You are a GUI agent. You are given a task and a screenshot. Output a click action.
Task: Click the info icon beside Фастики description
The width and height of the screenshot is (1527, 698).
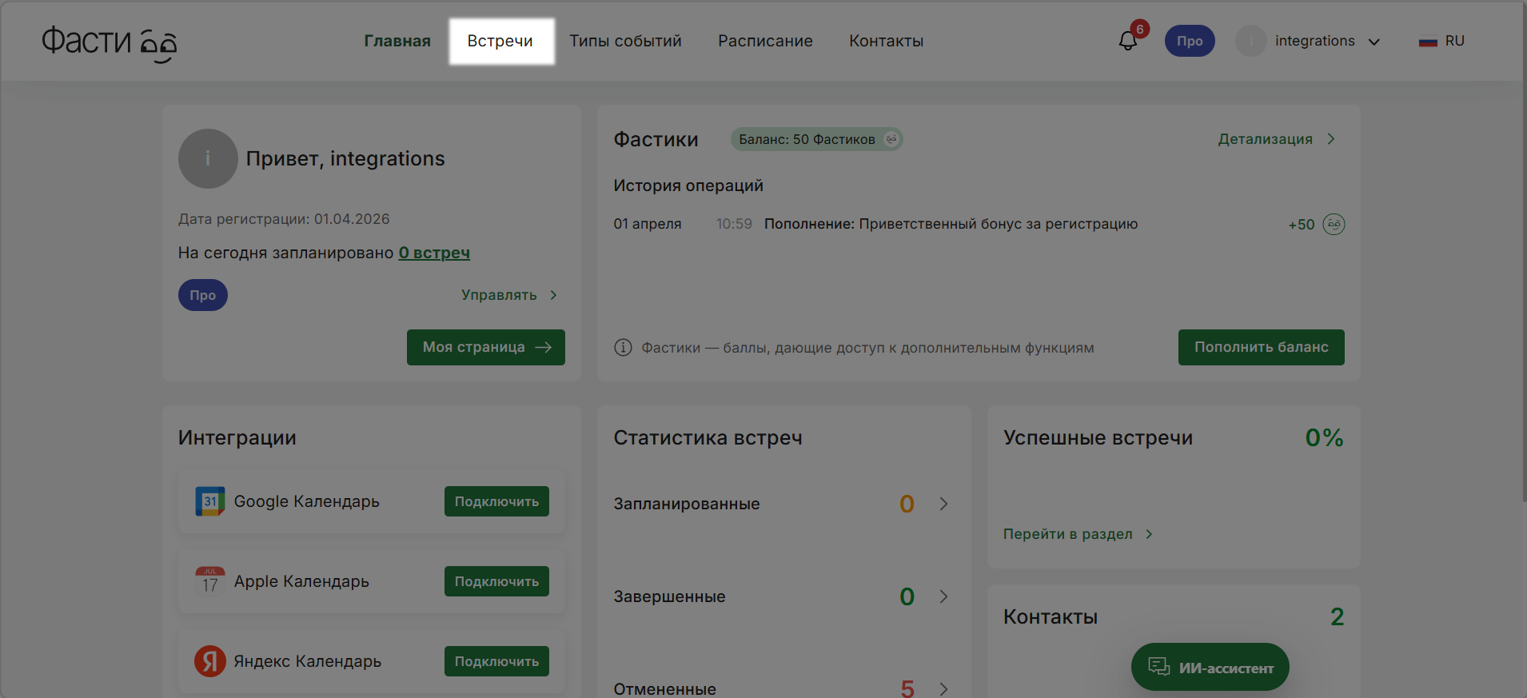pos(623,348)
